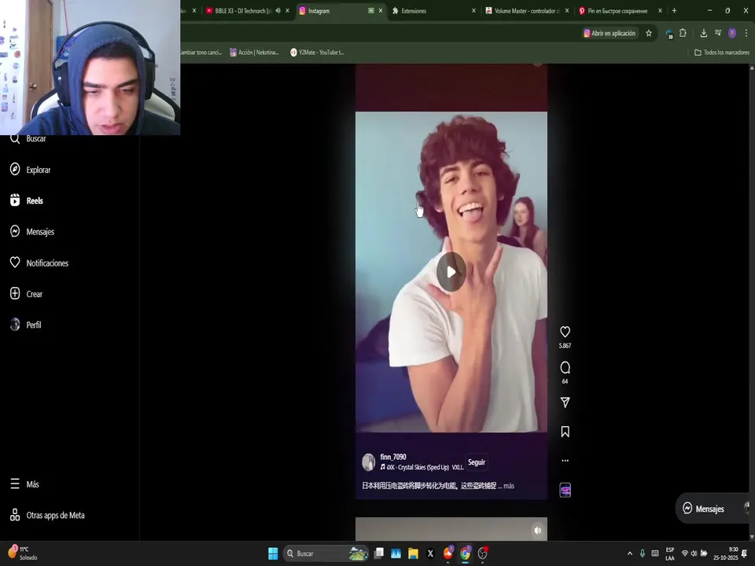Screen dimensions: 755x566
Task: Mute the BIBLE X3 tab via speaker icon
Action: click(278, 10)
